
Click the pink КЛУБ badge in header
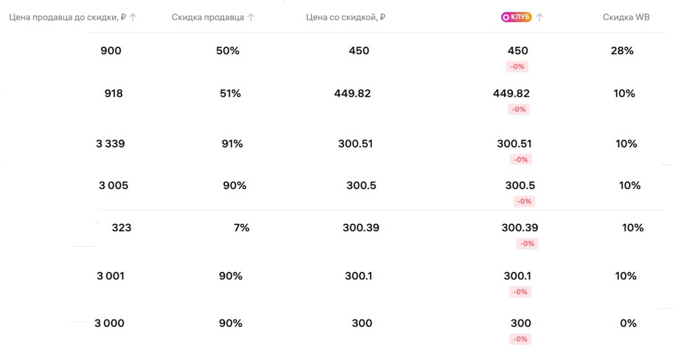click(516, 17)
